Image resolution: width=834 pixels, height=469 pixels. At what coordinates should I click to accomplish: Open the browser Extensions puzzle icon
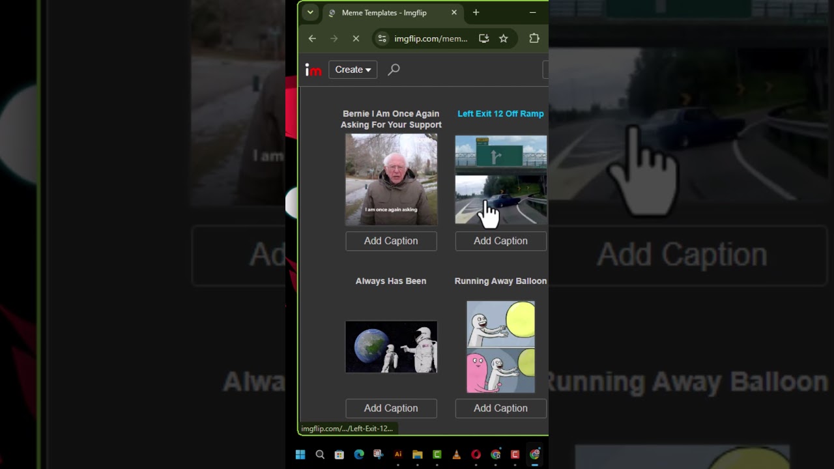534,38
